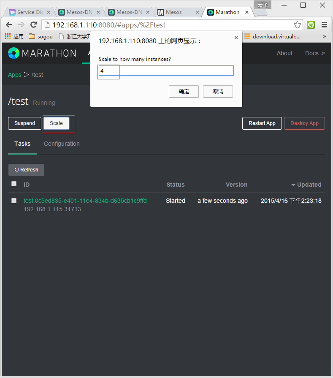The image size is (333, 378).
Task: Open task test.0c5ed835-e401-11e4 link
Action: coord(85,201)
